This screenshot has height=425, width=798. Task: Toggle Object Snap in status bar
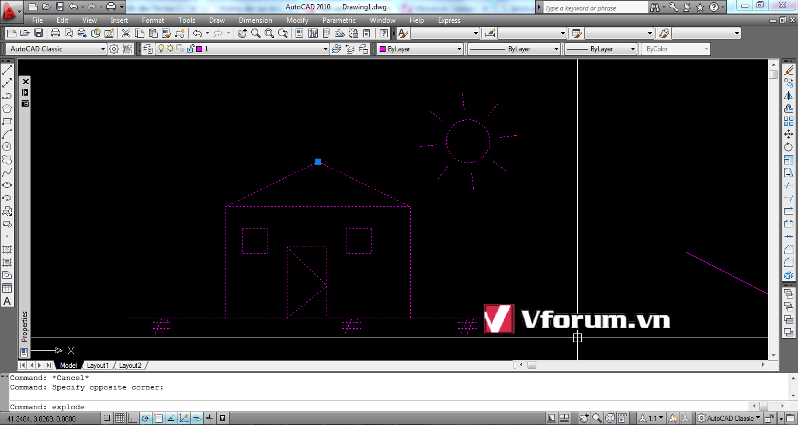[158, 418]
